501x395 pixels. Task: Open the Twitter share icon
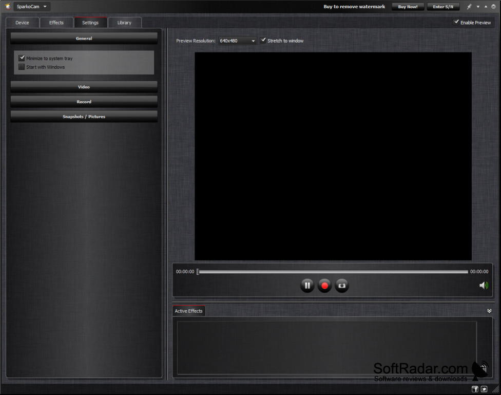tap(484, 389)
